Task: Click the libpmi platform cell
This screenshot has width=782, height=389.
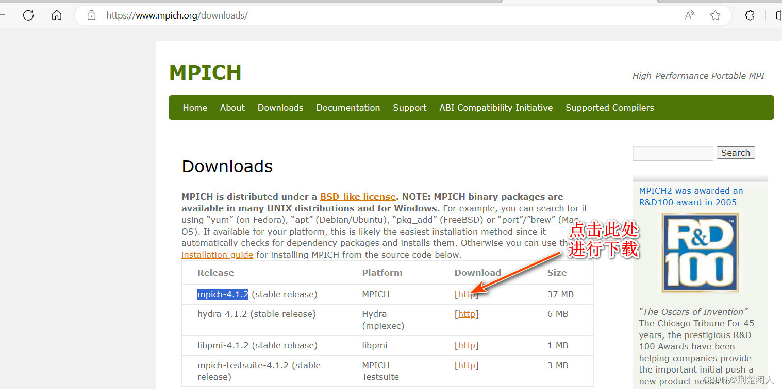Action: coord(375,345)
